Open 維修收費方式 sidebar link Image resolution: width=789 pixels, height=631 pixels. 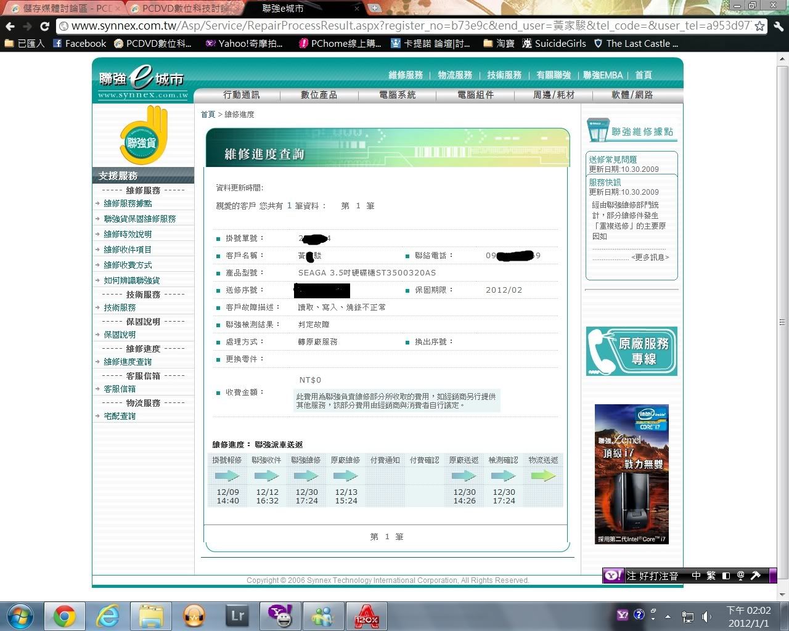pyautogui.click(x=128, y=265)
